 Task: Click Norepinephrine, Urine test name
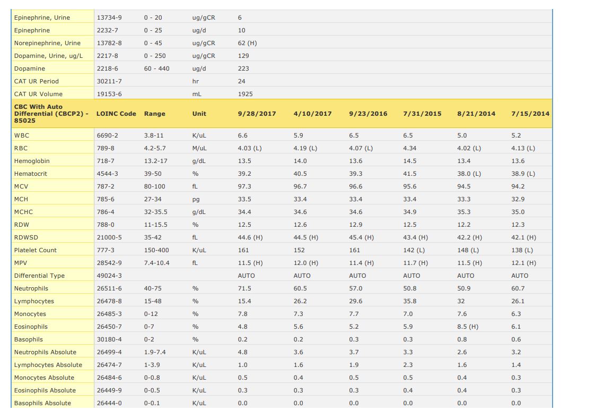click(x=47, y=43)
